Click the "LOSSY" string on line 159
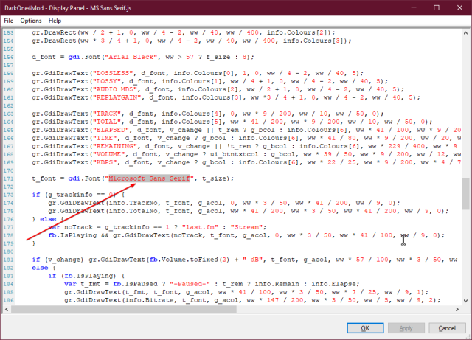 [x=107, y=81]
